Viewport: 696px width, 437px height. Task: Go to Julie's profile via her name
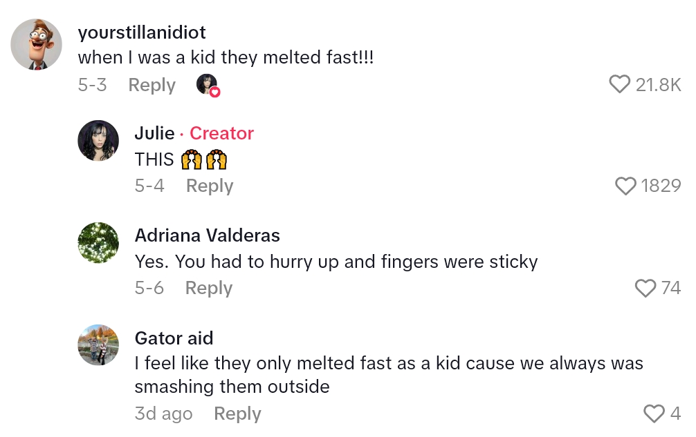click(x=154, y=133)
